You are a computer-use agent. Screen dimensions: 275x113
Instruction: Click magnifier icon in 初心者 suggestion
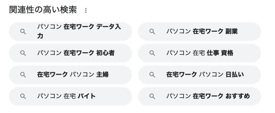[23, 53]
